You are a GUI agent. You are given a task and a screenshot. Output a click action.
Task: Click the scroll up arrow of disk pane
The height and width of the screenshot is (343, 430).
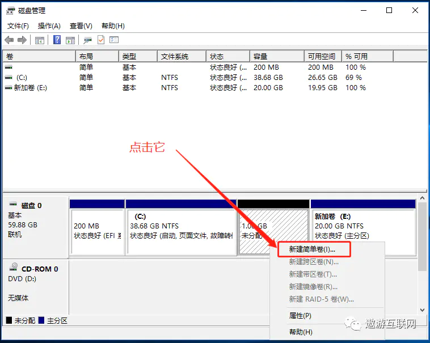(422, 198)
